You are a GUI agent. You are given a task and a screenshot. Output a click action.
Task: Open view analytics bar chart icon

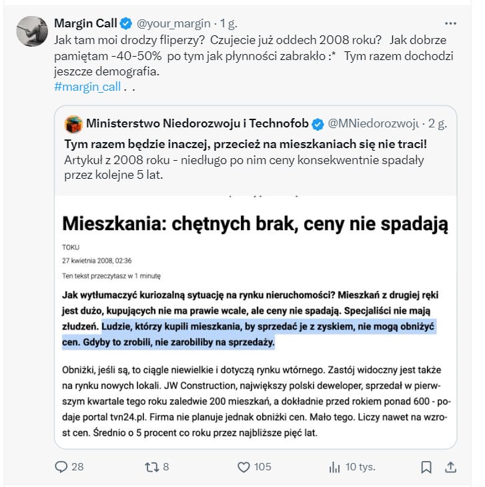tap(335, 466)
